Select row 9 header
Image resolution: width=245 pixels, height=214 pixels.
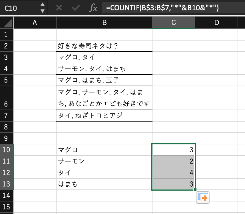[x=7, y=138]
